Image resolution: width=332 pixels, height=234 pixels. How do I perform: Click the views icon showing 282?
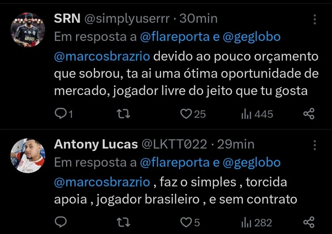[245, 223]
